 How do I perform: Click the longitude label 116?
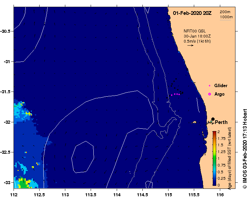coord(220,195)
